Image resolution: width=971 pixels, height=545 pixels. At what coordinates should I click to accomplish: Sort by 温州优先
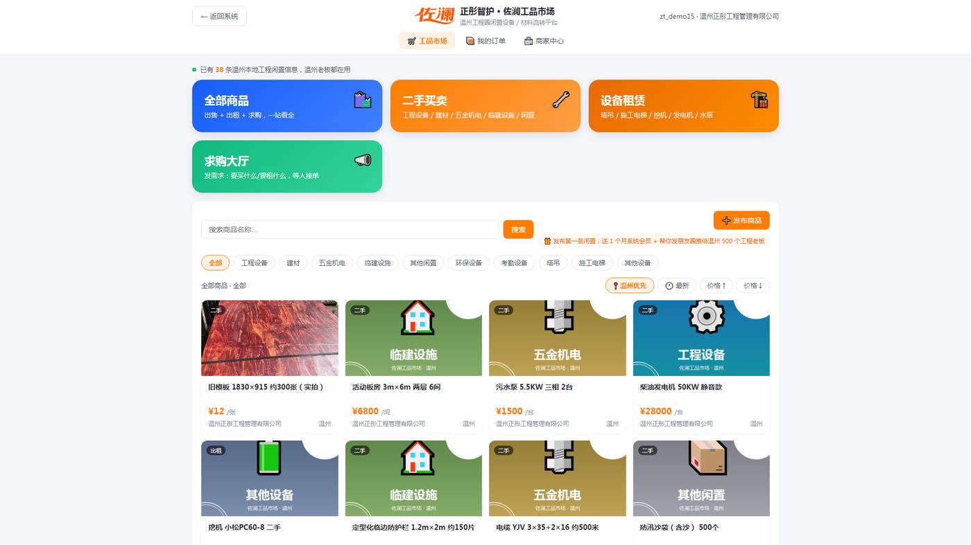630,285
